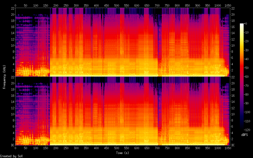Screen dimensions: 253x158
Task: Click the 0 tick on the bottom time axis
Action: [15, 148]
